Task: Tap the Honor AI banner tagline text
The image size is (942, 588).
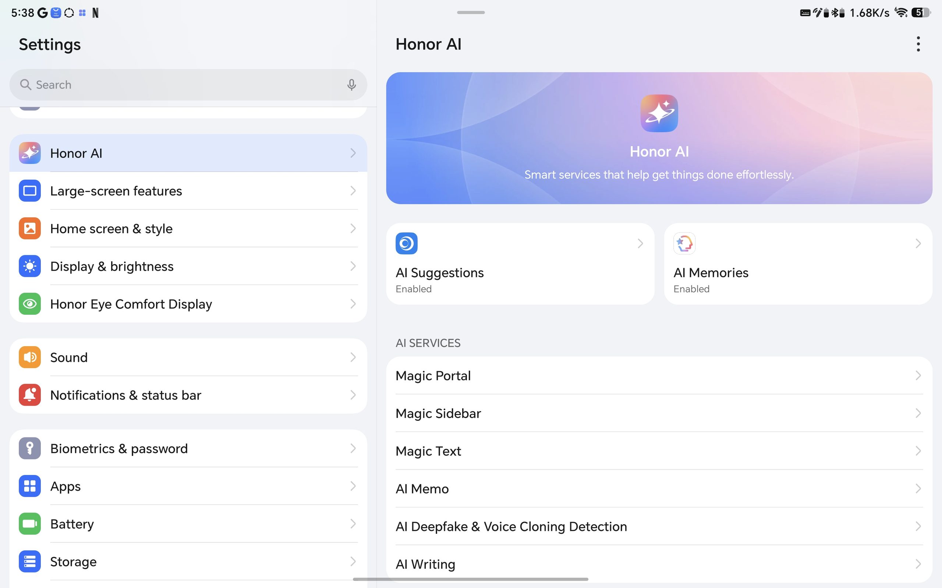Action: [x=659, y=175]
